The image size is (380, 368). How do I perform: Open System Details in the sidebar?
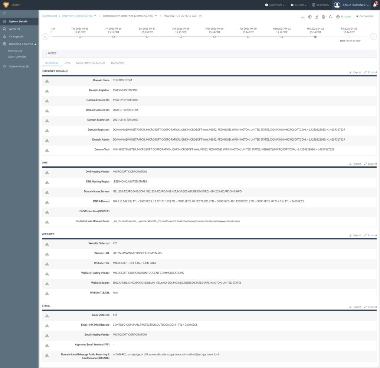tap(19, 22)
